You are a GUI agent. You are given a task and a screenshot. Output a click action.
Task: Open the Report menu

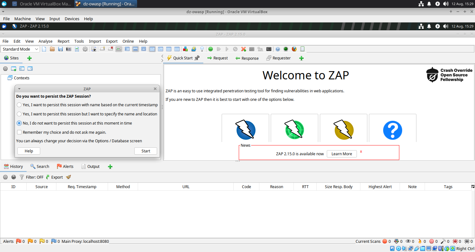pyautogui.click(x=63, y=41)
